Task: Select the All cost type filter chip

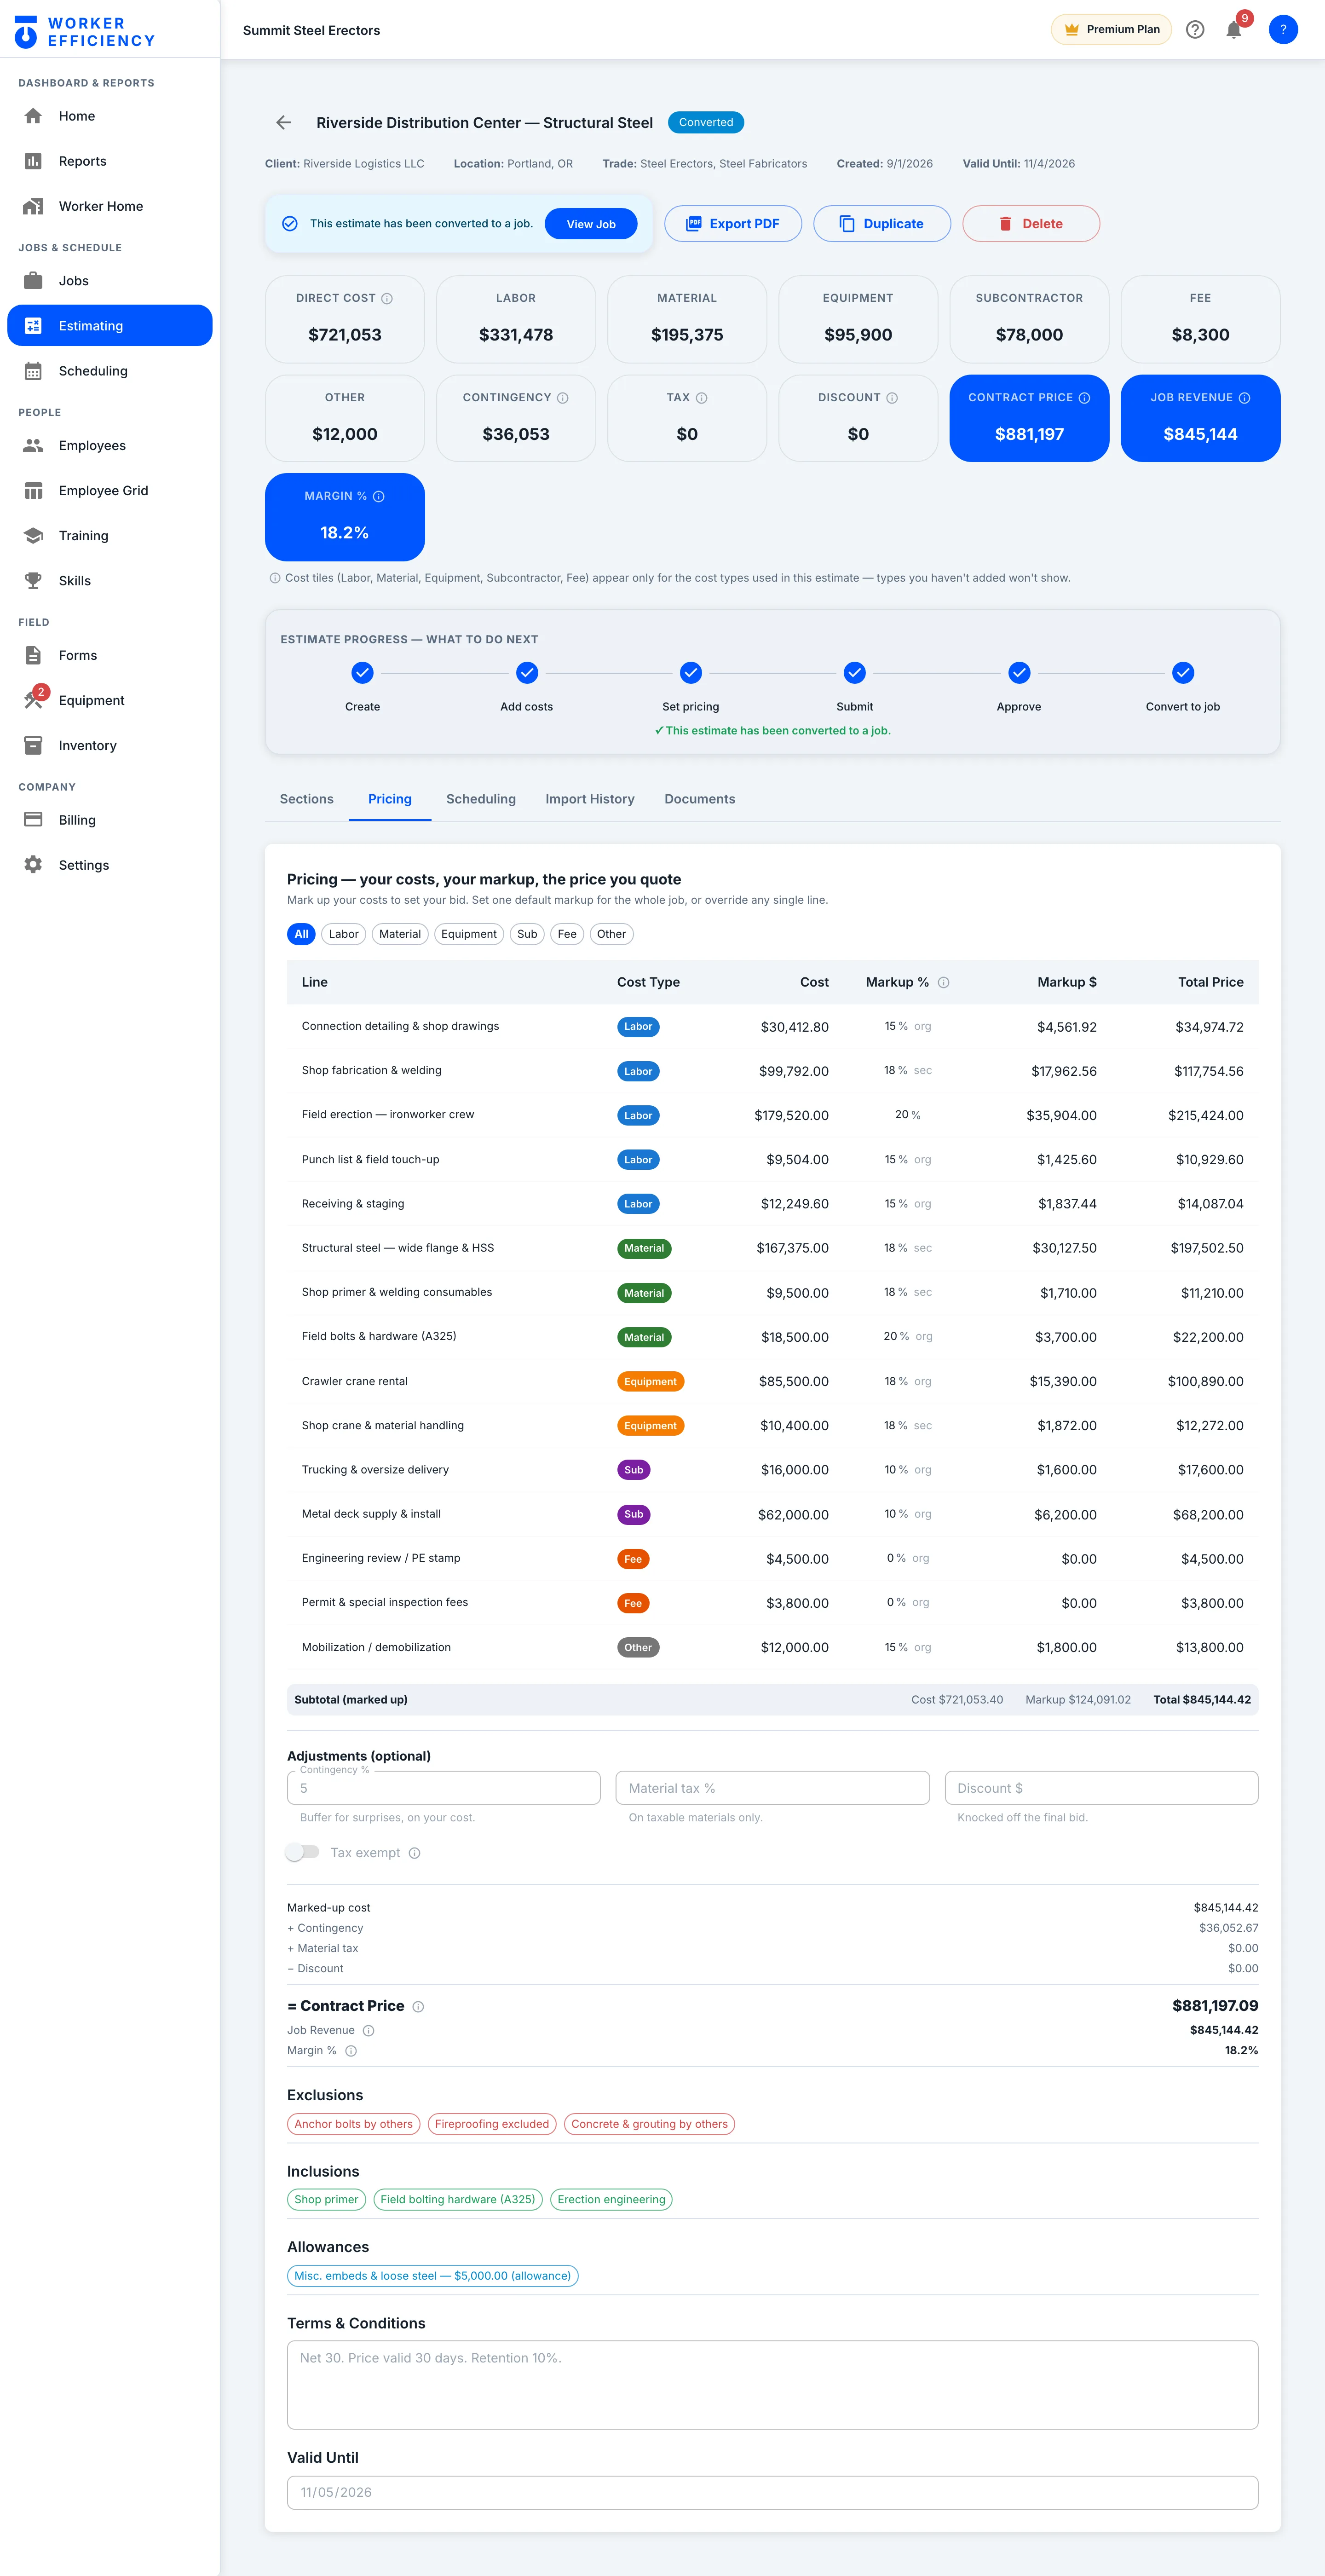Action: tap(301, 934)
